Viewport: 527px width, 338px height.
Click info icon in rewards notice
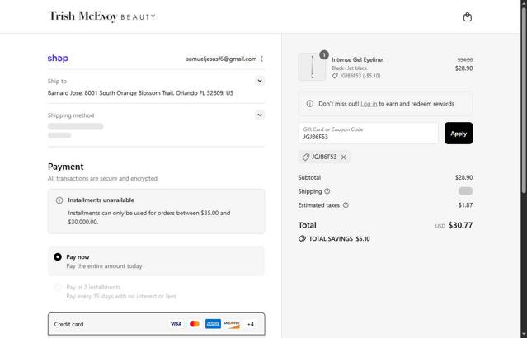(310, 104)
